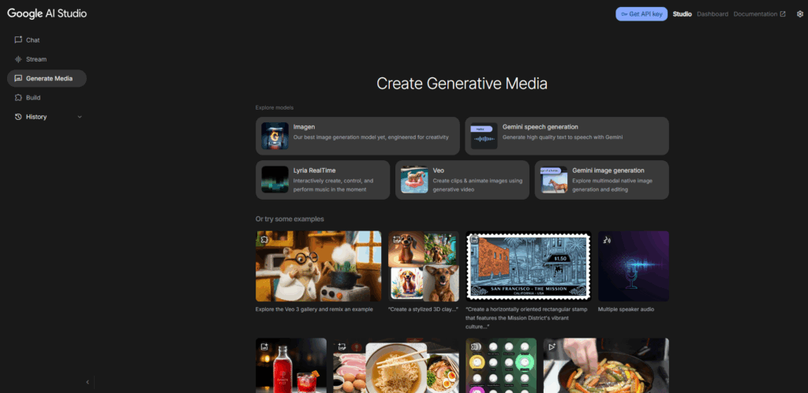Click the Get API key button

642,14
